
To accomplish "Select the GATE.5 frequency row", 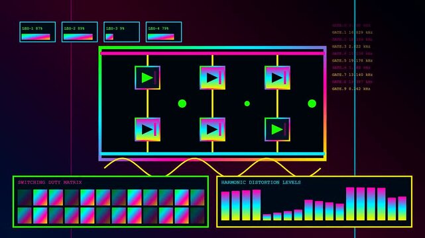I will click(x=352, y=61).
